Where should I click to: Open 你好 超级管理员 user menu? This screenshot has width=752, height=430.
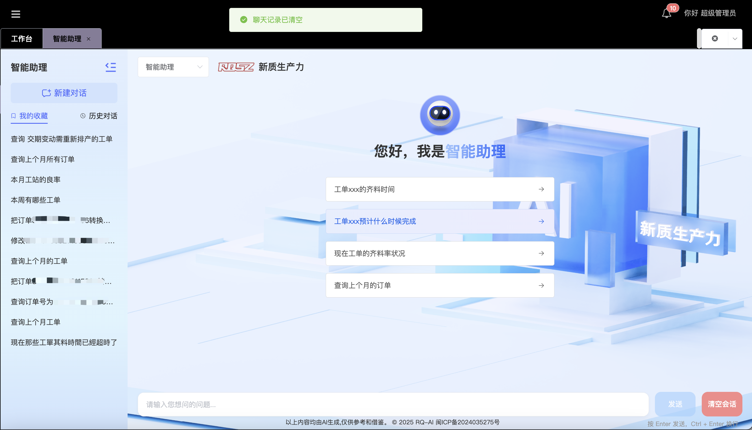710,13
